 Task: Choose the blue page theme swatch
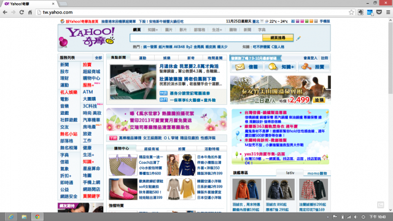pyautogui.click(x=293, y=21)
